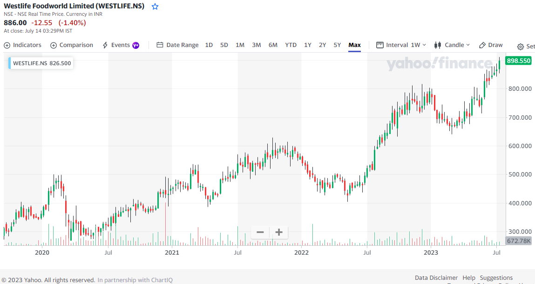Click the green 898.550 price tag
The image size is (535, 284).
click(x=518, y=61)
